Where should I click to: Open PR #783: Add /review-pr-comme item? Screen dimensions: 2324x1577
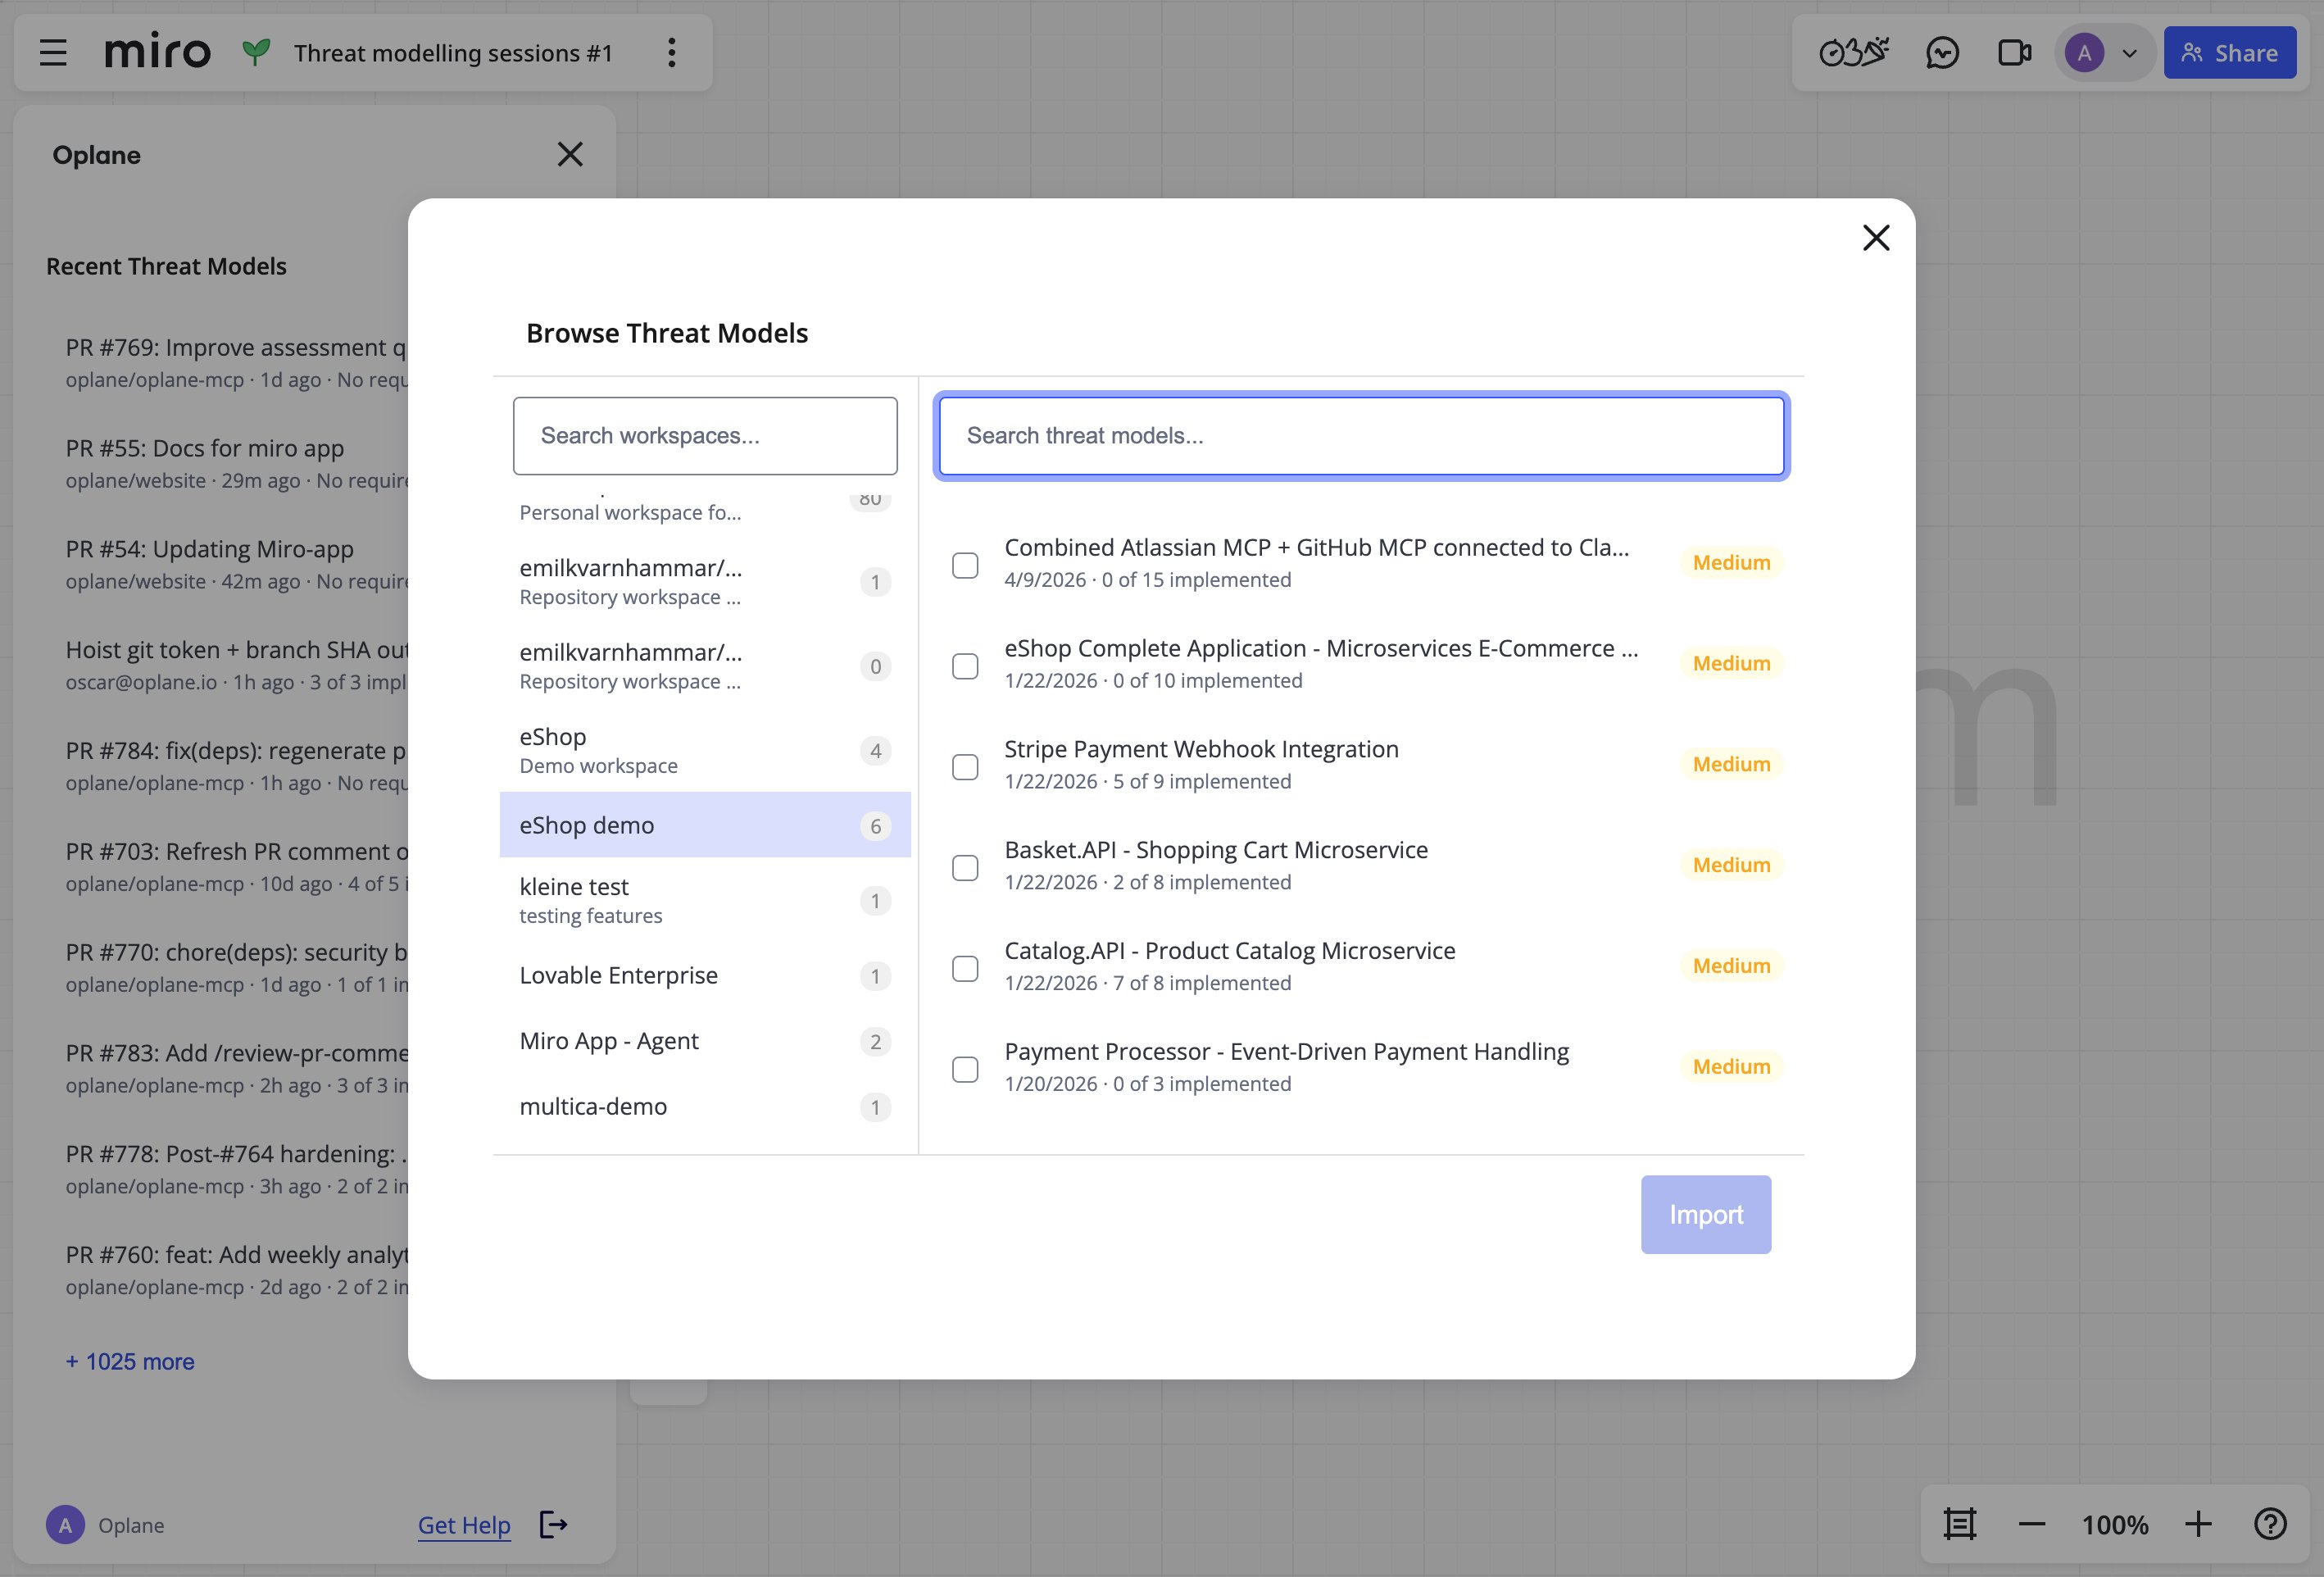[x=236, y=1069]
